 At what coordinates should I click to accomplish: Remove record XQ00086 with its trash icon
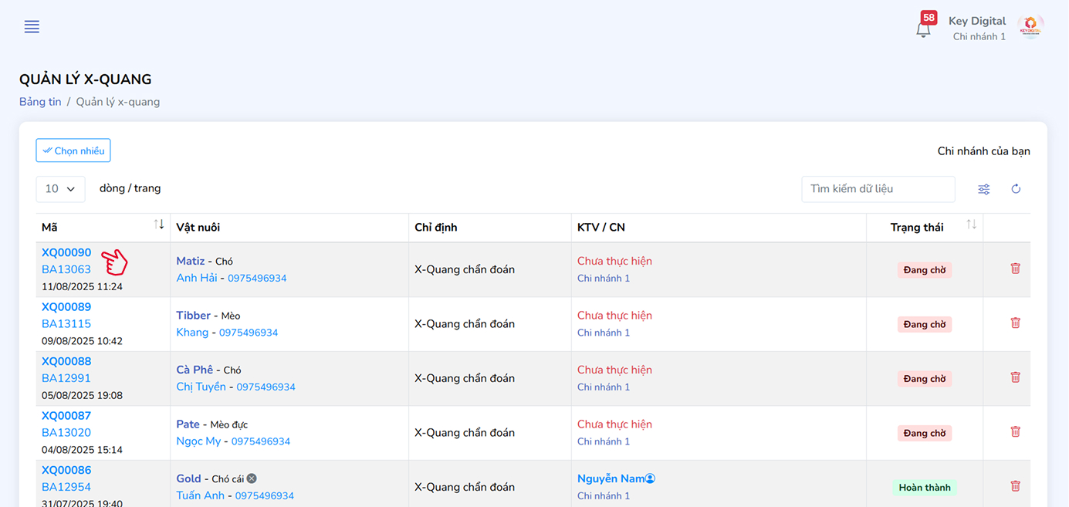1015,486
